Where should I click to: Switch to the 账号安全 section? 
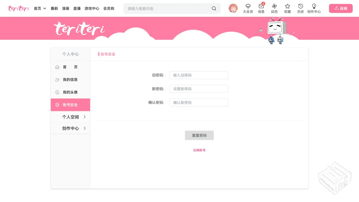pyautogui.click(x=70, y=105)
